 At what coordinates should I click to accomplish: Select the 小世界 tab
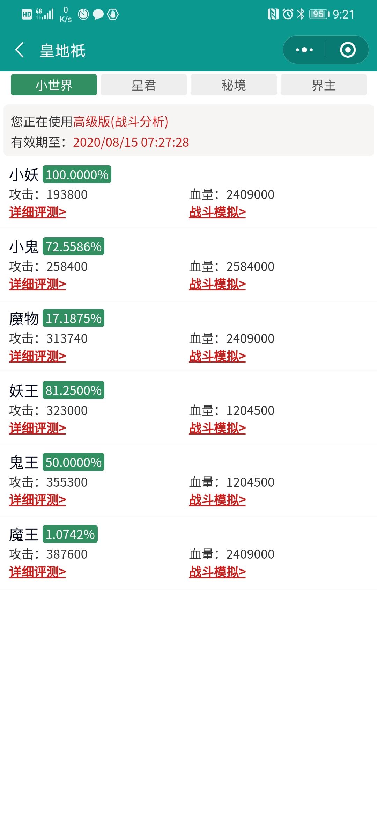[54, 85]
